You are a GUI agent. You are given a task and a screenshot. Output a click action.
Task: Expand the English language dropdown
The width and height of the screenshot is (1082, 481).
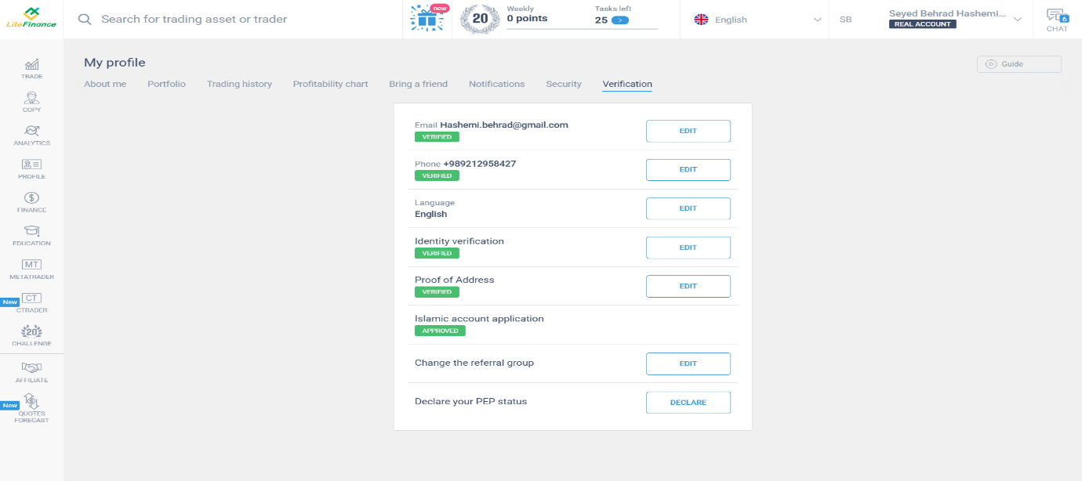pos(758,20)
